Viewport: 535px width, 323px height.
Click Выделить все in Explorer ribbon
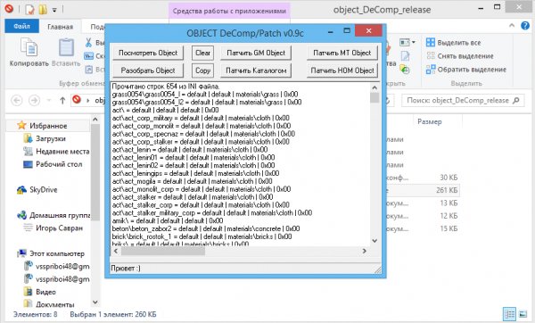(454, 43)
